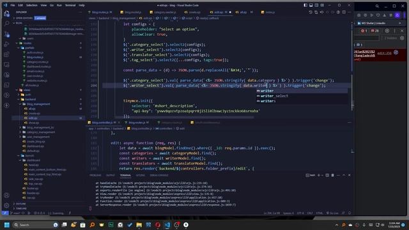Split the terminal panel
This screenshot has height=230, width=409.
coord(327,175)
